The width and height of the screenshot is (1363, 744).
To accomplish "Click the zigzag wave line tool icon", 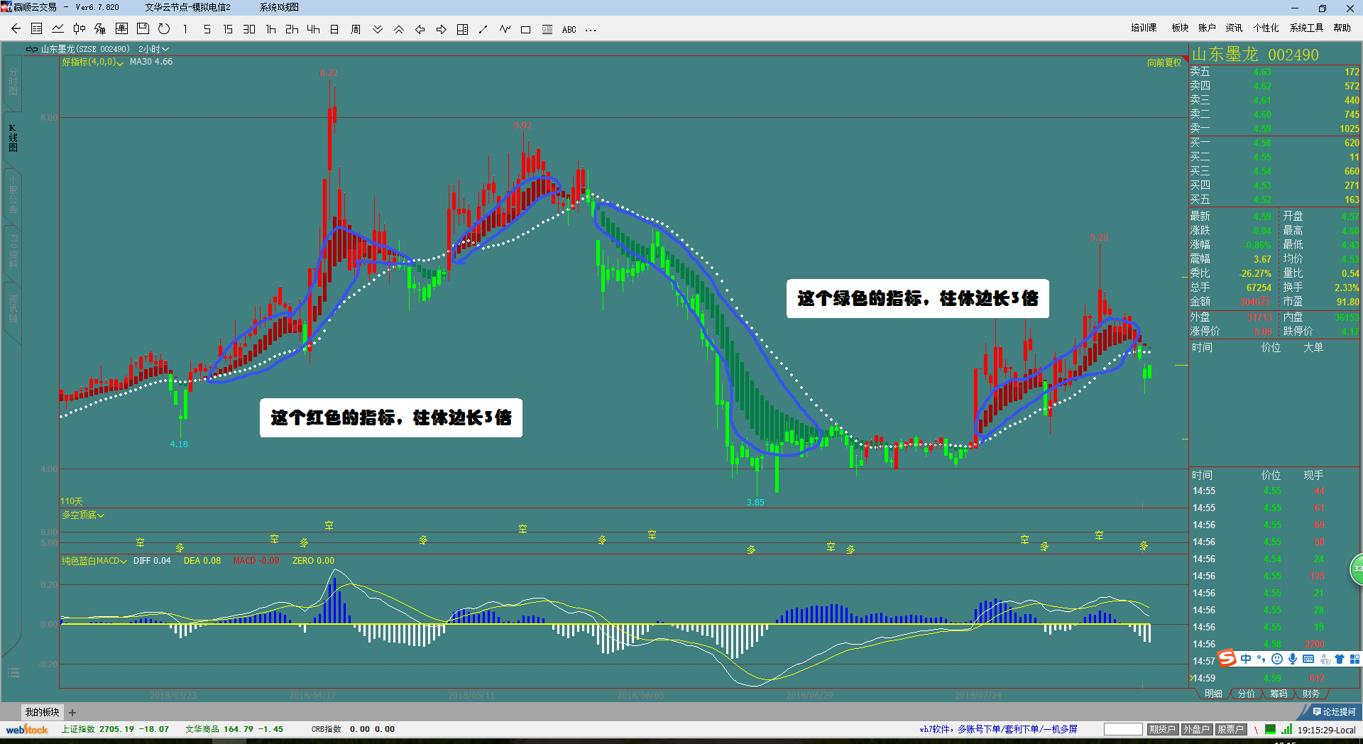I will point(505,29).
